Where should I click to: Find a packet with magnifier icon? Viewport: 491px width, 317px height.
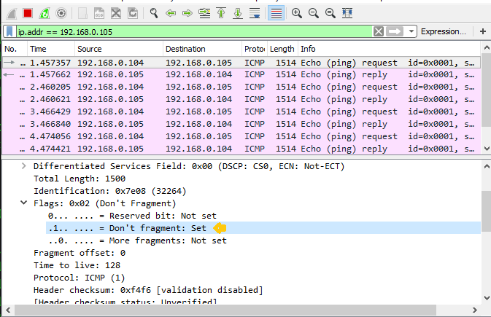154,13
